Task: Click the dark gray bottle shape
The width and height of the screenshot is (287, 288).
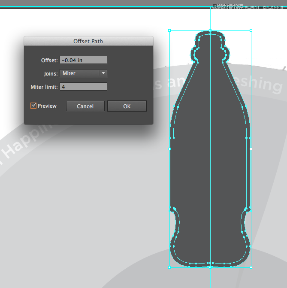Action: (x=210, y=149)
